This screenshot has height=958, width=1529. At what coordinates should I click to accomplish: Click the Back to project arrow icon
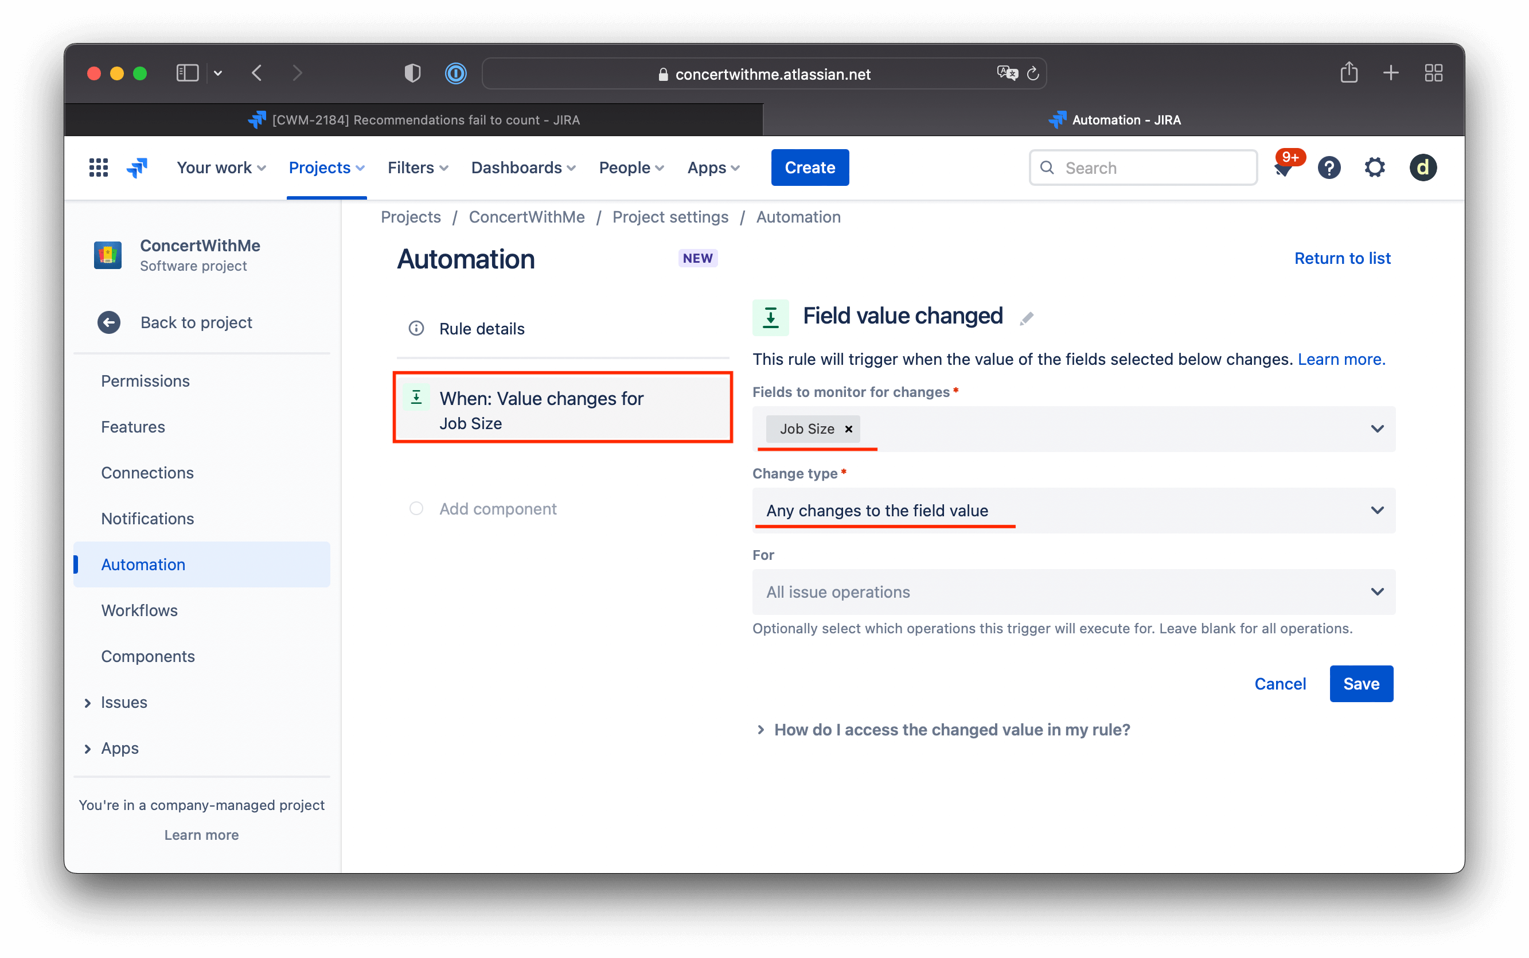click(x=108, y=322)
